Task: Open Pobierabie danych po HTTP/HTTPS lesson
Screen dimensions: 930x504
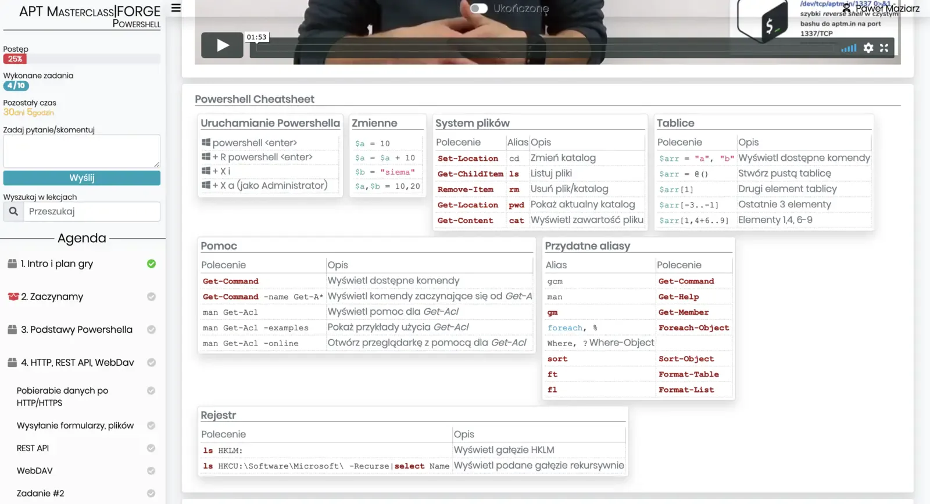Action: coord(62,397)
